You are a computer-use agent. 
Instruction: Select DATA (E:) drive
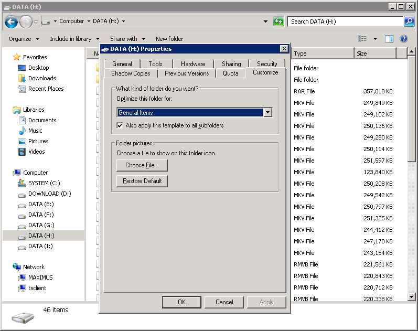point(41,204)
